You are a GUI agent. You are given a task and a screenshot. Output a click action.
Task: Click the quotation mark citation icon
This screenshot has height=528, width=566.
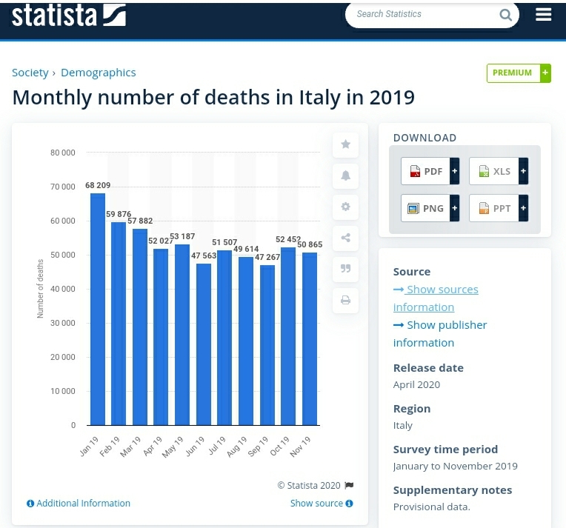tap(345, 269)
